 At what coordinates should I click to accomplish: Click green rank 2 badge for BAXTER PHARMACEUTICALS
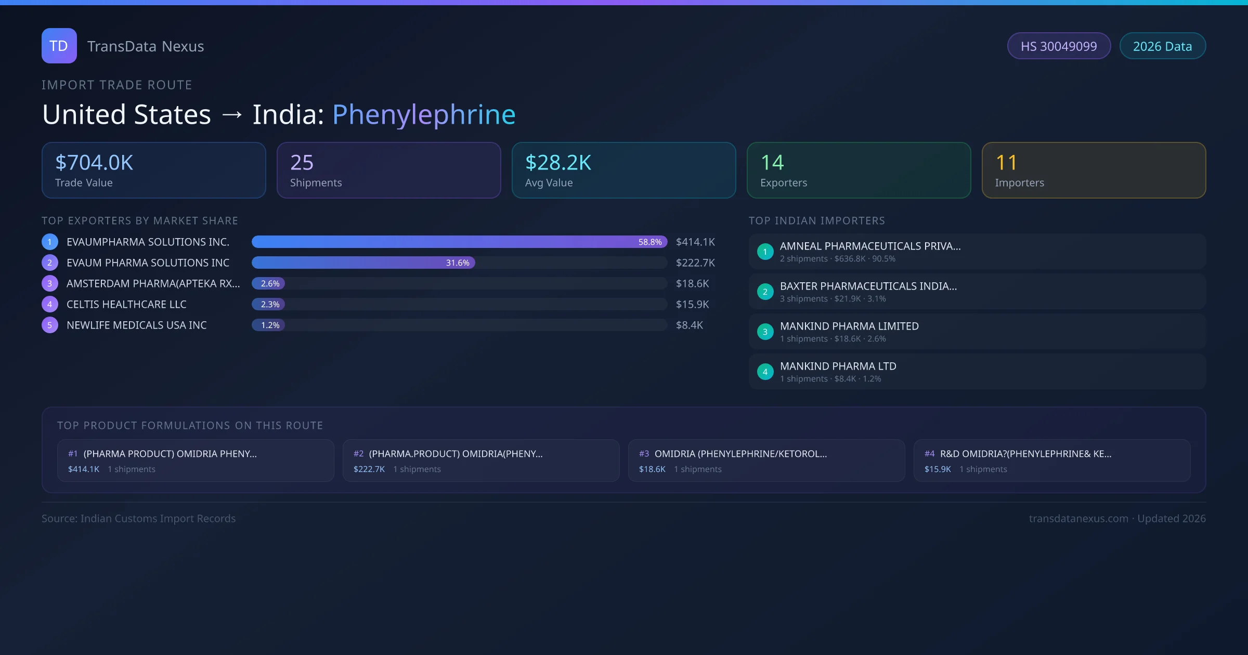[765, 292]
